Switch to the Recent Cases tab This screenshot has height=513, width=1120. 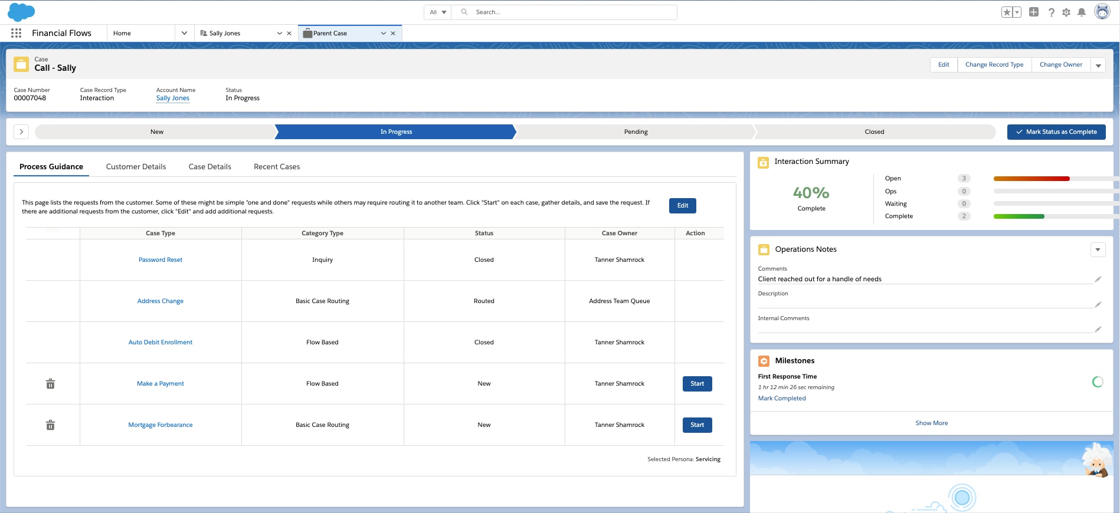click(x=277, y=167)
